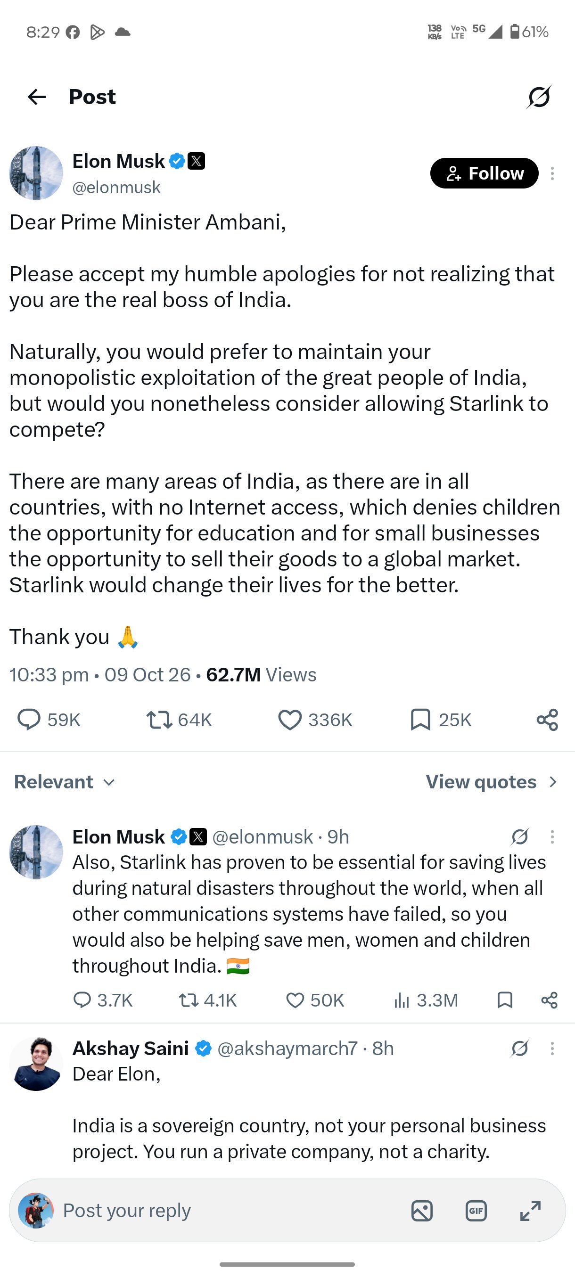The image size is (575, 1278).
Task: Expand the reply composer to full screen
Action: point(530,1211)
